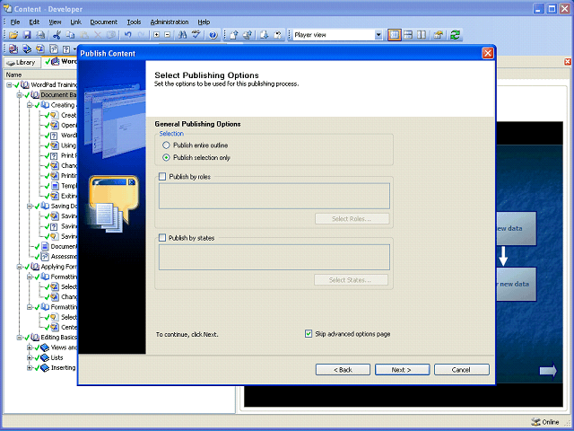Screen dimensions: 574x431
Task: Enable the Publish by roles checkbox
Action: pyautogui.click(x=162, y=177)
